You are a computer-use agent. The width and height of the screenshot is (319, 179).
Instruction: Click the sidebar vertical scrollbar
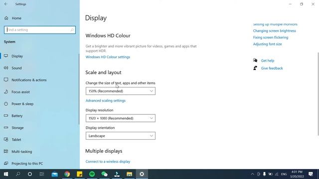[79, 89]
